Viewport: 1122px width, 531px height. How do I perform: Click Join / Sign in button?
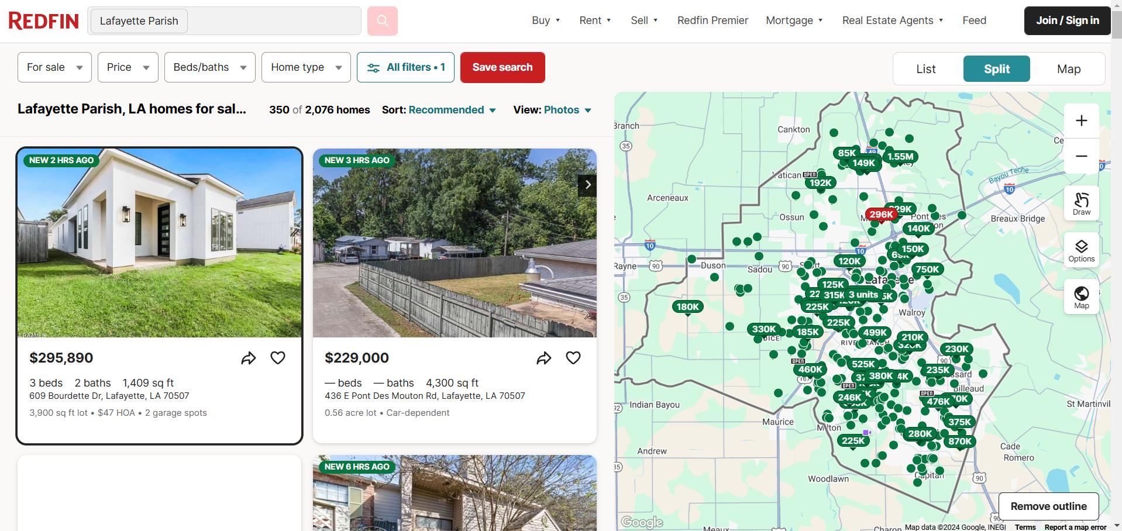(x=1068, y=20)
